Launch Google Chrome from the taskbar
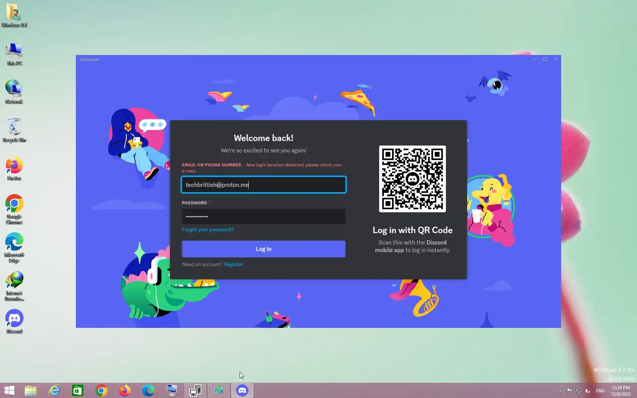Image resolution: width=637 pixels, height=398 pixels. point(101,390)
